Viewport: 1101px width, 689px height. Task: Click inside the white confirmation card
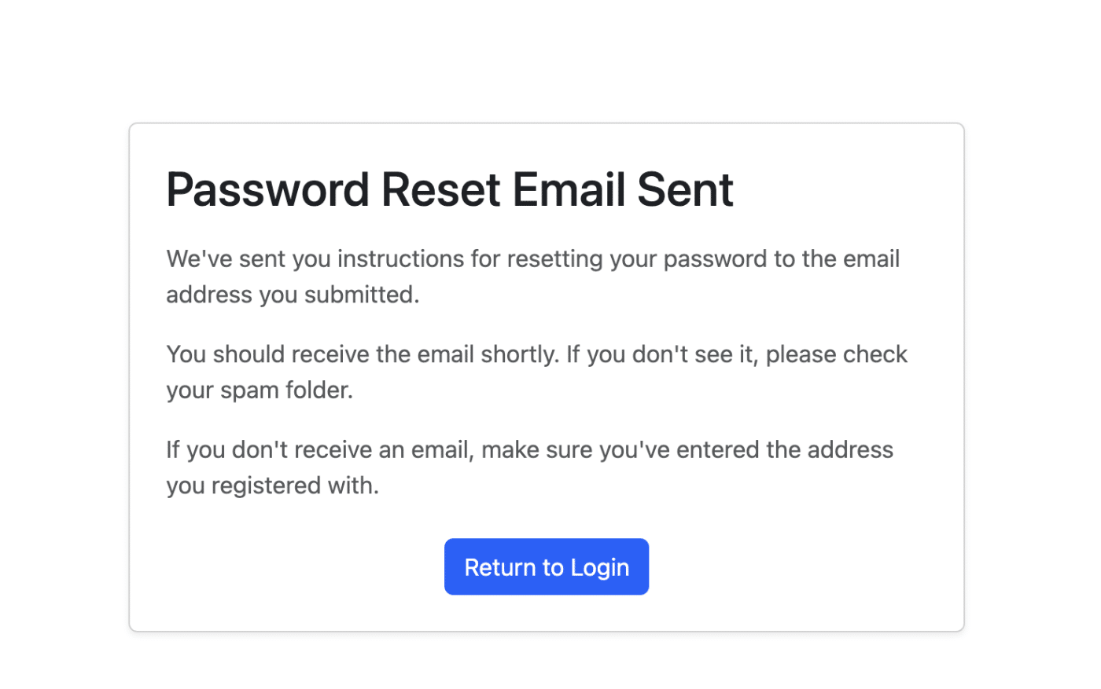(547, 519)
